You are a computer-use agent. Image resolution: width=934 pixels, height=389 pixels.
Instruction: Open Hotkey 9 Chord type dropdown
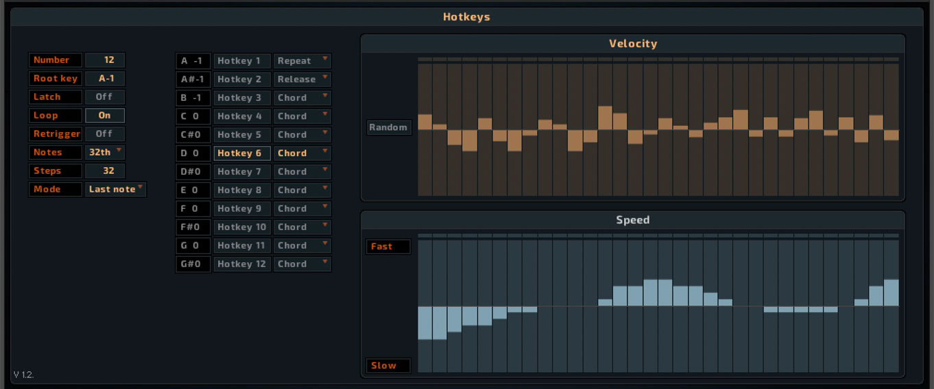302,209
